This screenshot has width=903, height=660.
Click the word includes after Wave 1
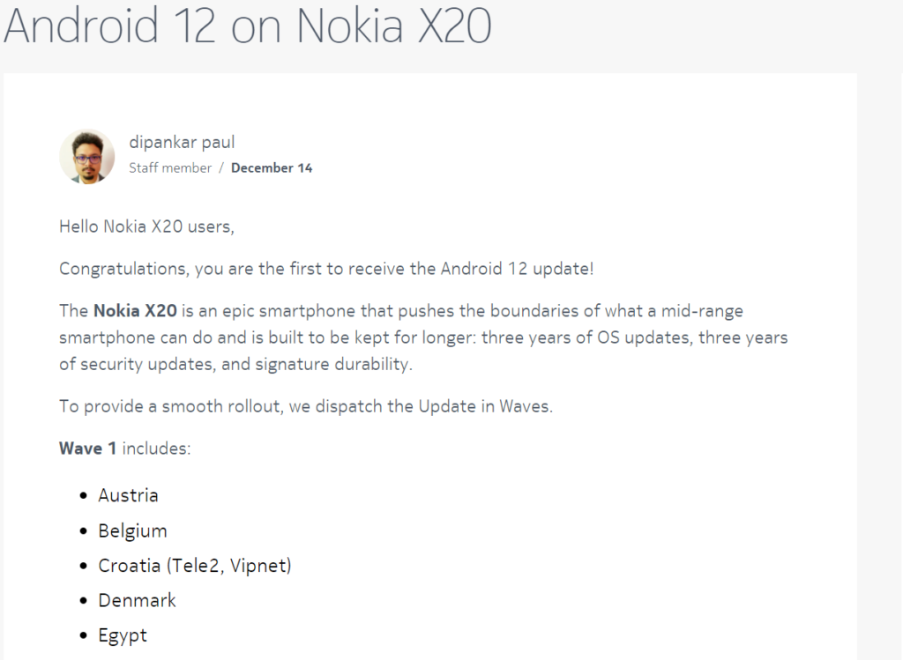tap(156, 449)
